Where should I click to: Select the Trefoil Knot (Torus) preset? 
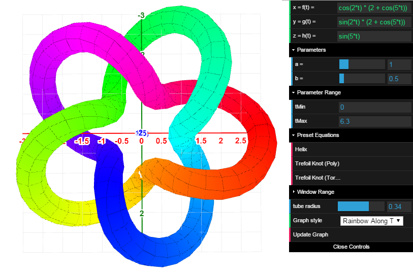[x=317, y=178]
